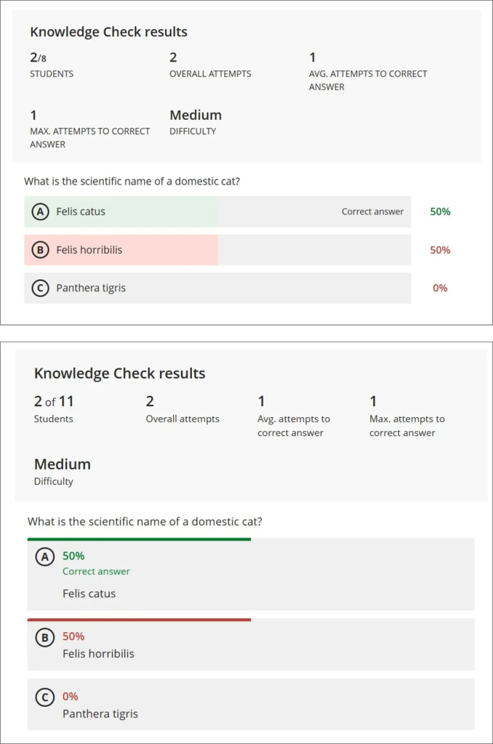Click the green progress bar above answer A in bottom panel

[139, 539]
